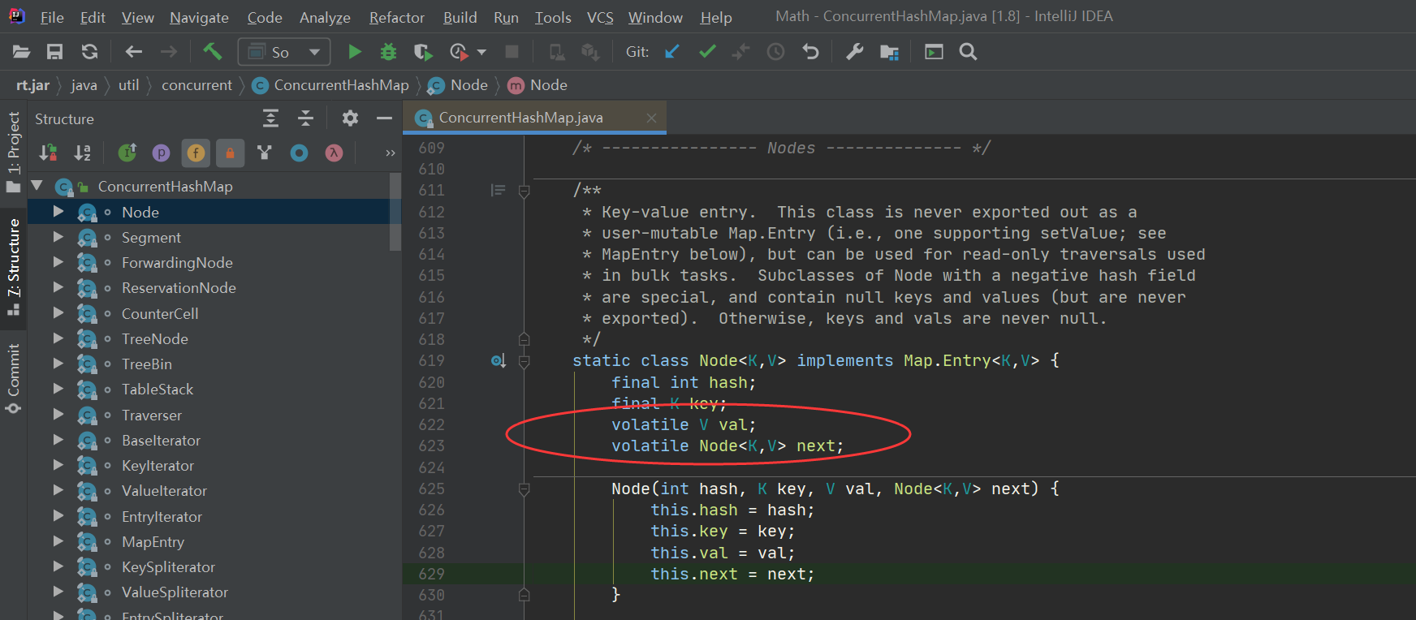Viewport: 1416px width, 620px height.
Task: Start debugging with the bug icon
Action: [x=389, y=52]
